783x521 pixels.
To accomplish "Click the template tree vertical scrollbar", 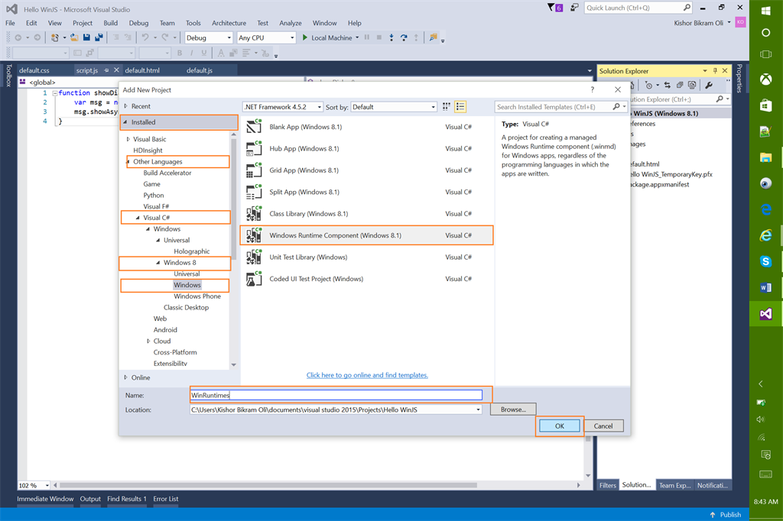I will [233, 199].
